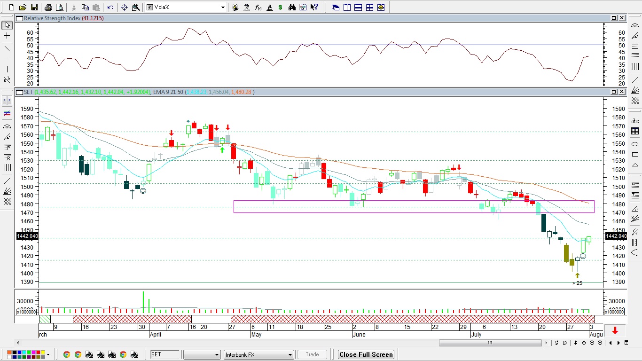Tile windows in columns
Screen dimensions: 642x361
click(346, 7)
